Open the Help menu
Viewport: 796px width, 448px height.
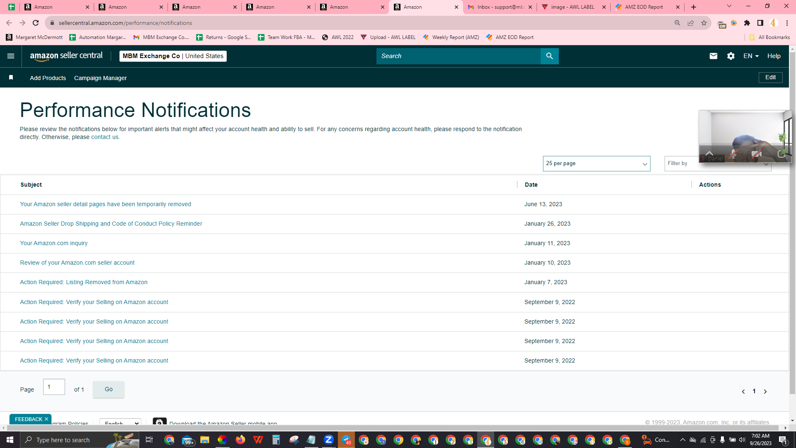pos(774,56)
